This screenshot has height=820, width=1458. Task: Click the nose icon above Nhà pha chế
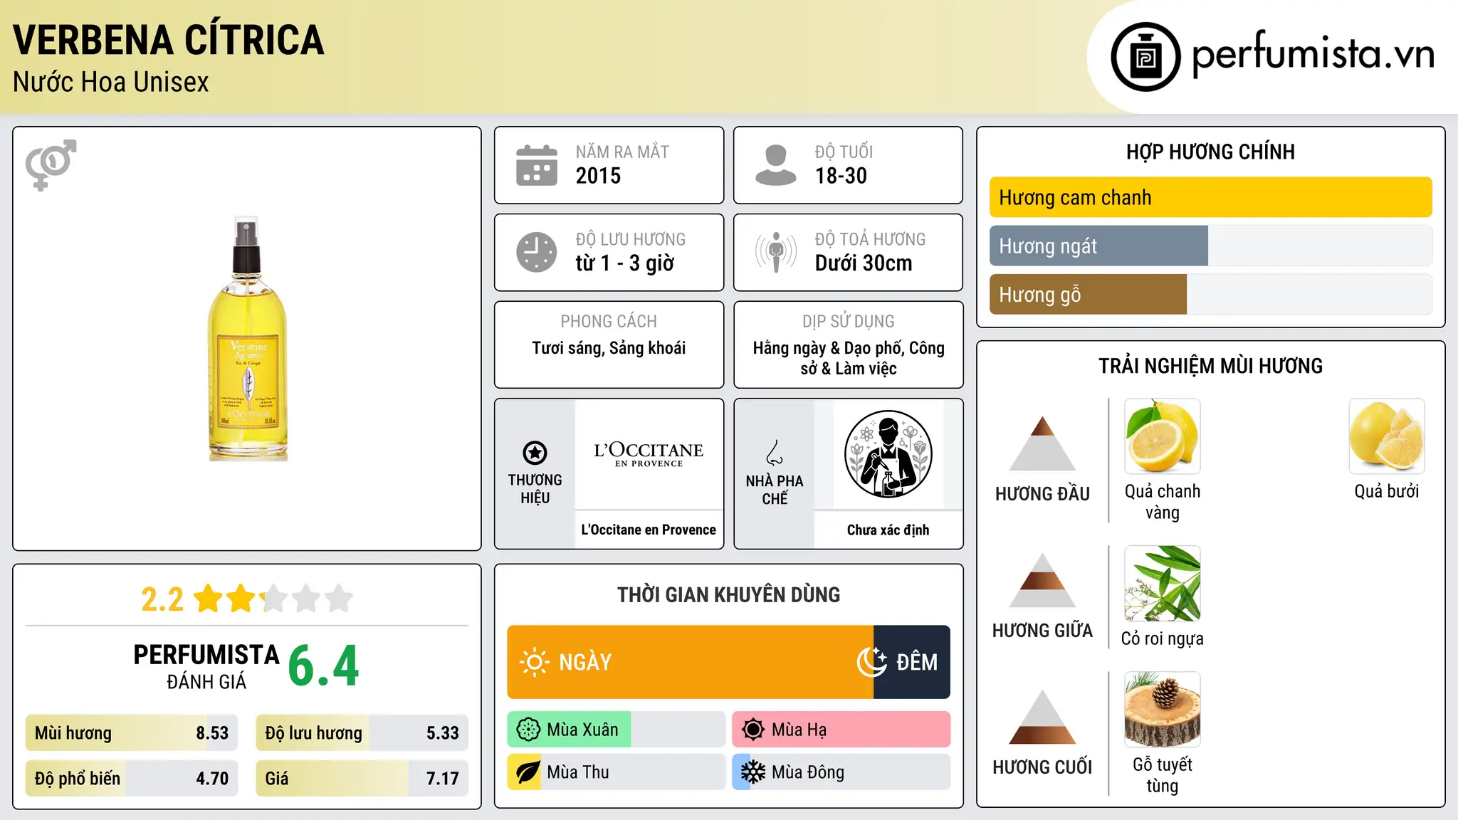tap(775, 452)
